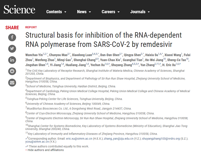Share article via email icon
Screen dimensions: 201x154
coord(12,82)
